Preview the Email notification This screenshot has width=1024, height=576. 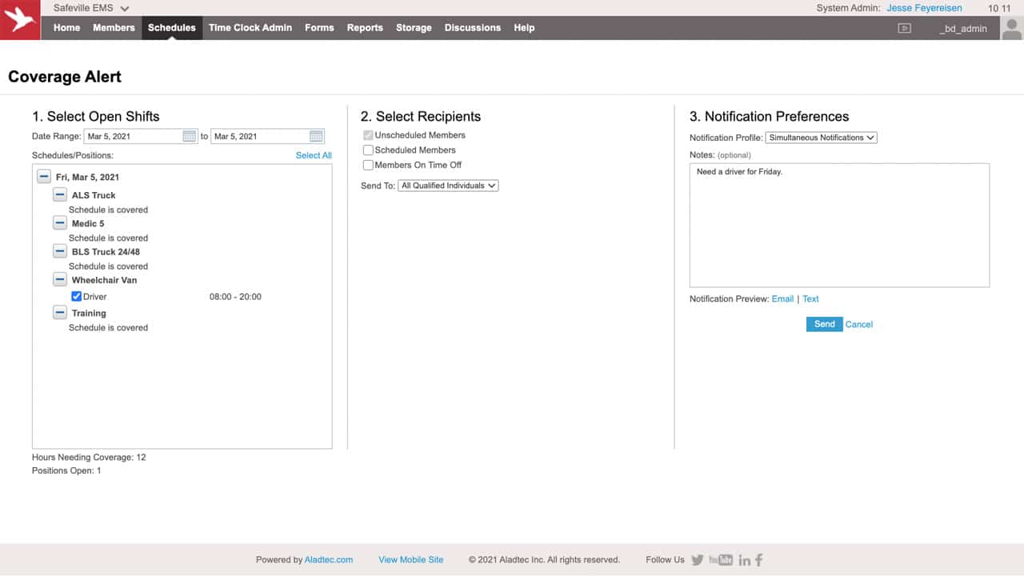point(782,298)
